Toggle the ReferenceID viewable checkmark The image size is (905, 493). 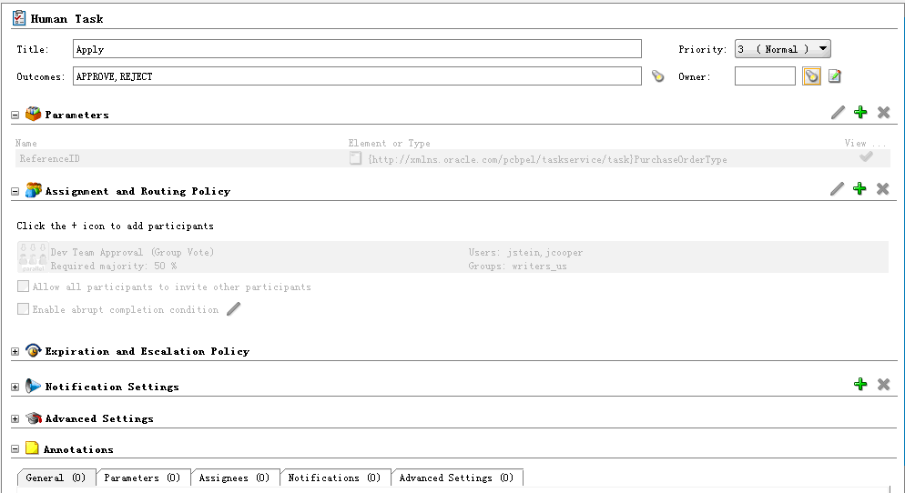coord(866,156)
